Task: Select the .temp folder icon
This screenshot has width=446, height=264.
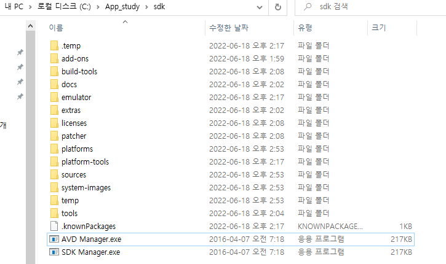Action: tap(54, 45)
